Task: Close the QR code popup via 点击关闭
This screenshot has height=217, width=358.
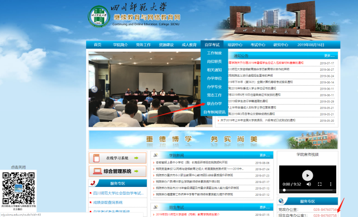Action: (18, 167)
